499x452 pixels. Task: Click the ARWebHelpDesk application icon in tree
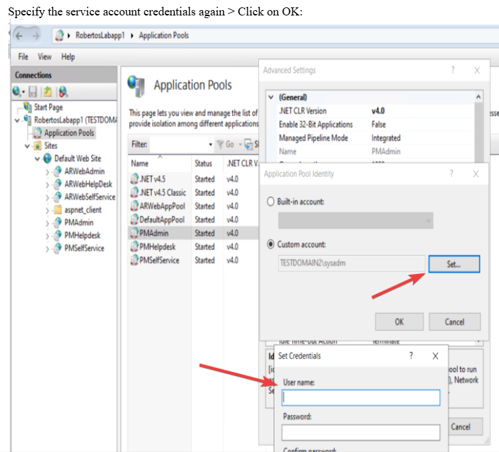click(x=57, y=184)
